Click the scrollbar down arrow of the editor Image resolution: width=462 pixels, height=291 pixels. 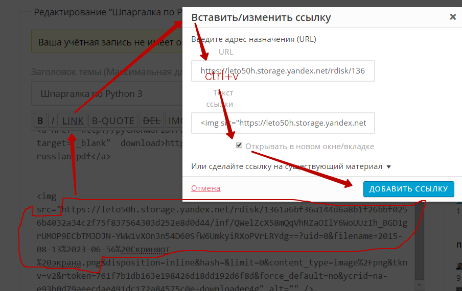(419, 285)
